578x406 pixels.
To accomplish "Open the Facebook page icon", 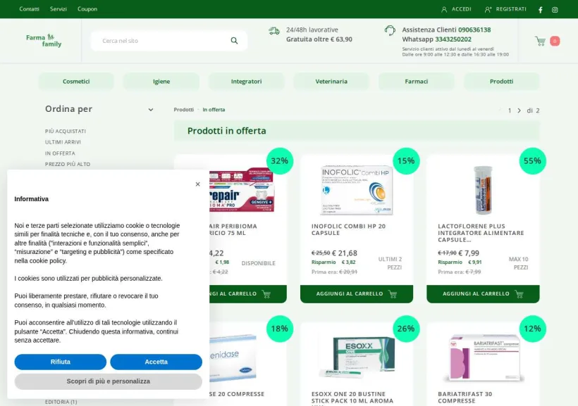I will pos(541,10).
